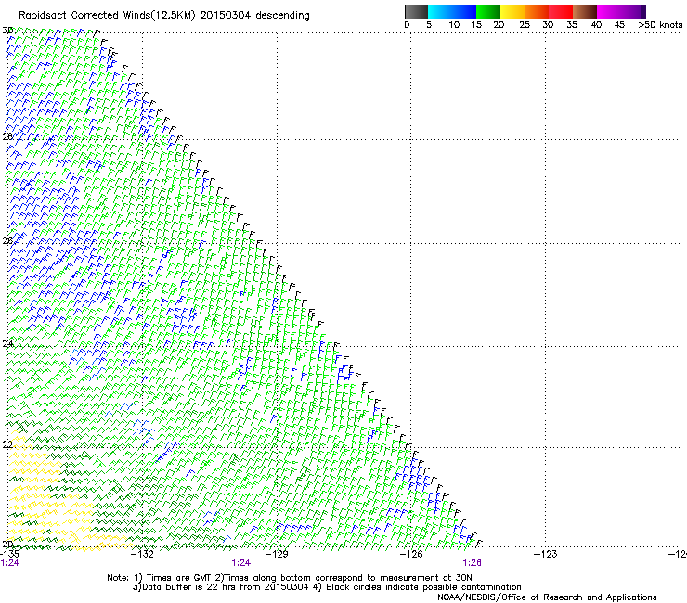Click the 'Data buffer is 22 hrs' note line
The image size is (687, 603).
pos(327,587)
